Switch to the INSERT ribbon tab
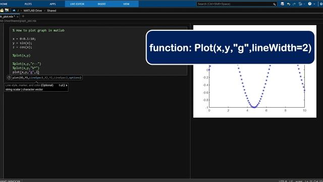 pyautogui.click(x=101, y=4)
